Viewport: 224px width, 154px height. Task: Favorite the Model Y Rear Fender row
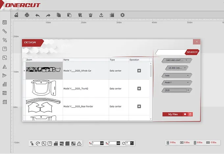(139, 106)
